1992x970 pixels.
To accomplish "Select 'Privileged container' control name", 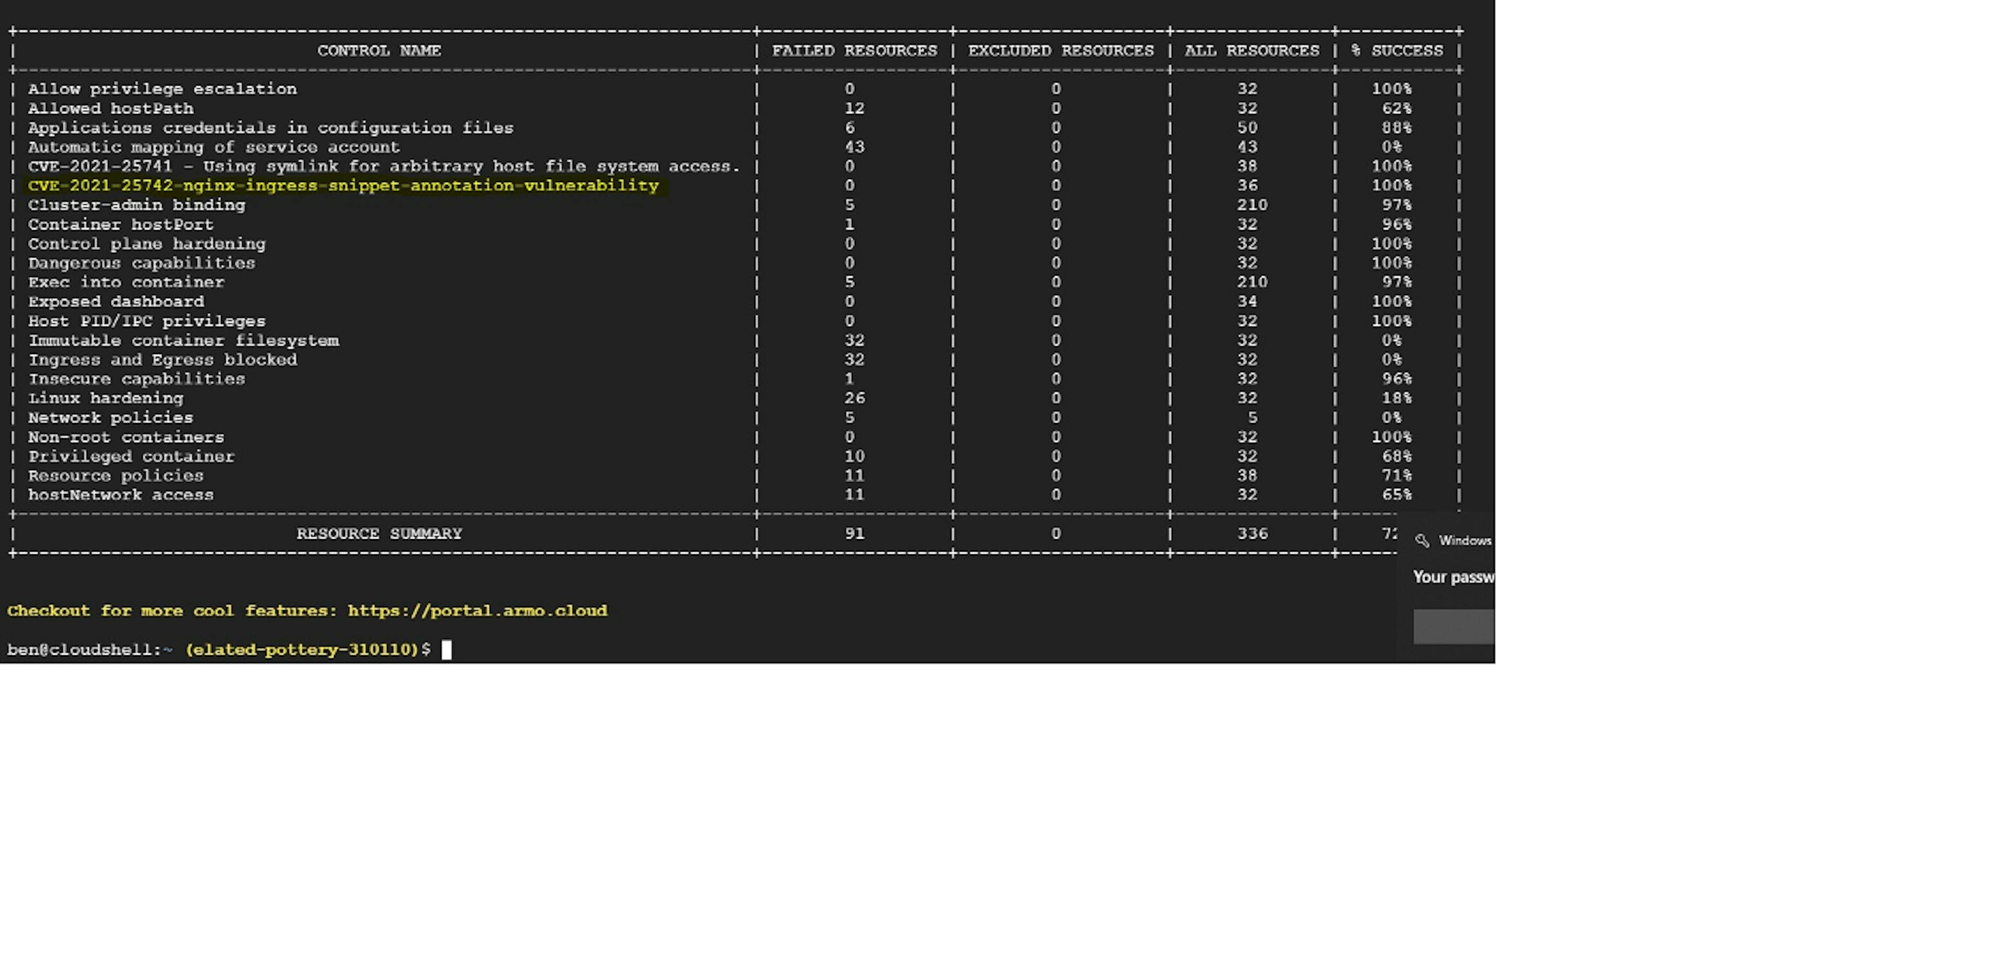I will pos(131,456).
